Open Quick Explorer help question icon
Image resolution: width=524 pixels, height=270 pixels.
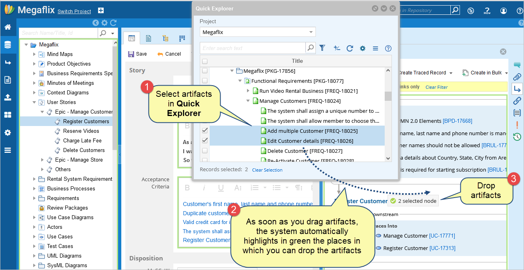coord(388,48)
